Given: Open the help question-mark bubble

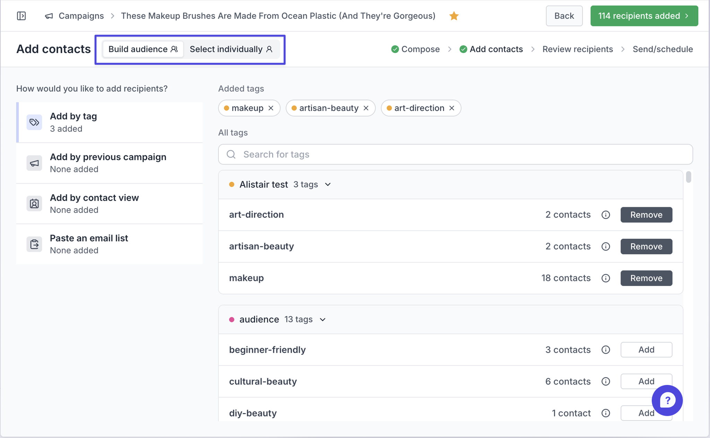Looking at the screenshot, I should (x=667, y=401).
